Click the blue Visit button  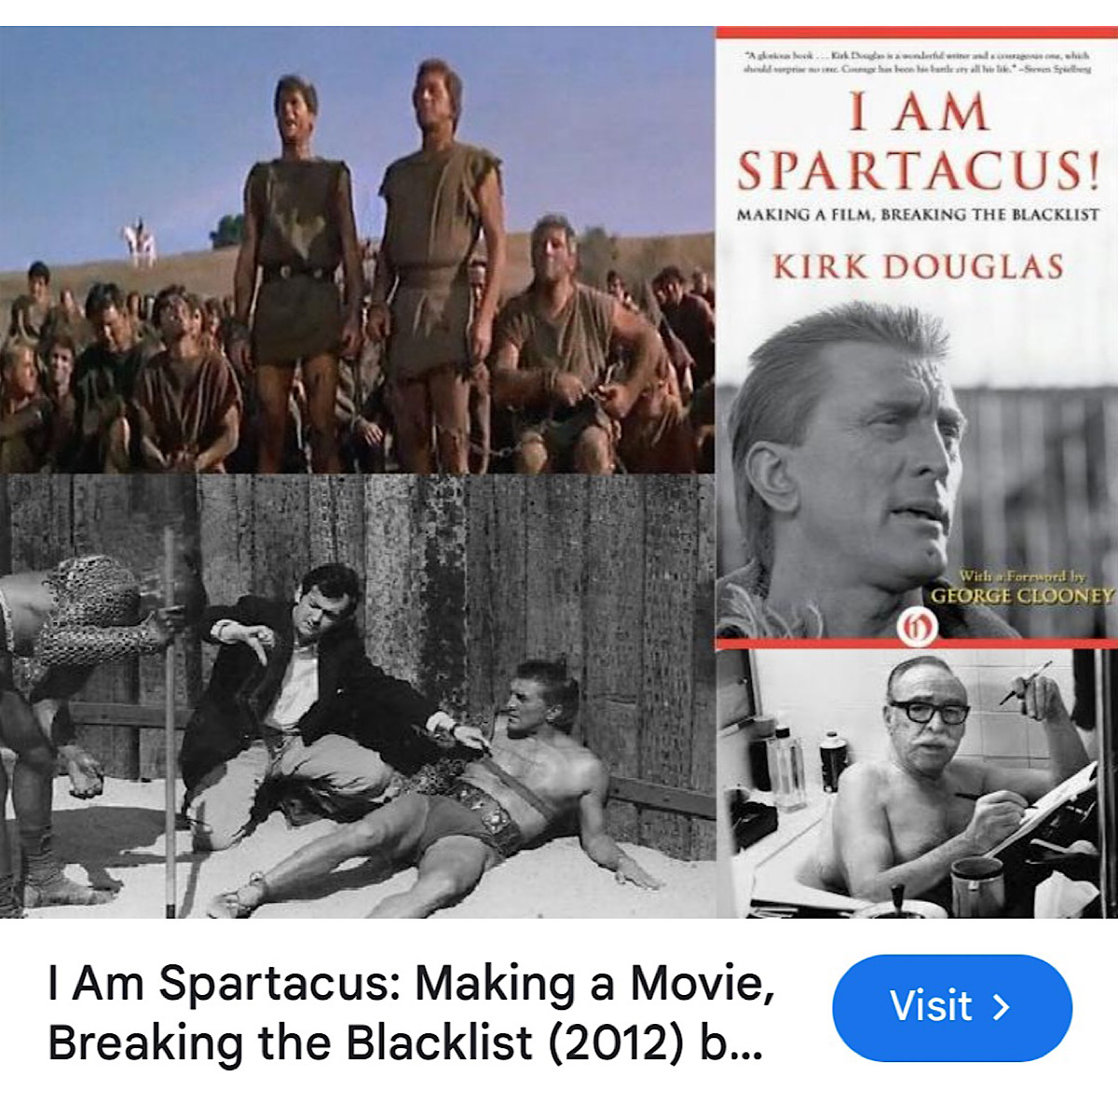pos(952,1007)
